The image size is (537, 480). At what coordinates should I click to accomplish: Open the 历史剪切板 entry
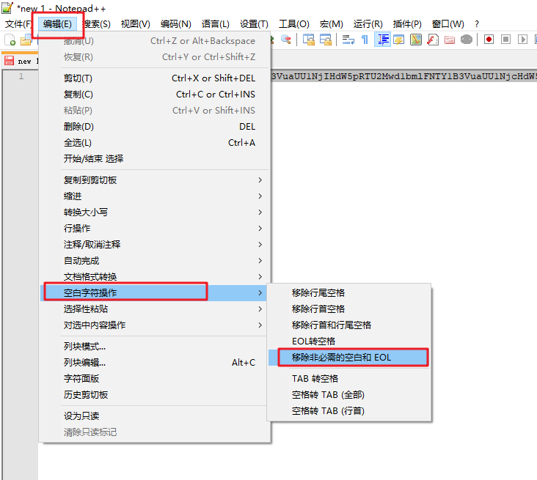coord(155,395)
